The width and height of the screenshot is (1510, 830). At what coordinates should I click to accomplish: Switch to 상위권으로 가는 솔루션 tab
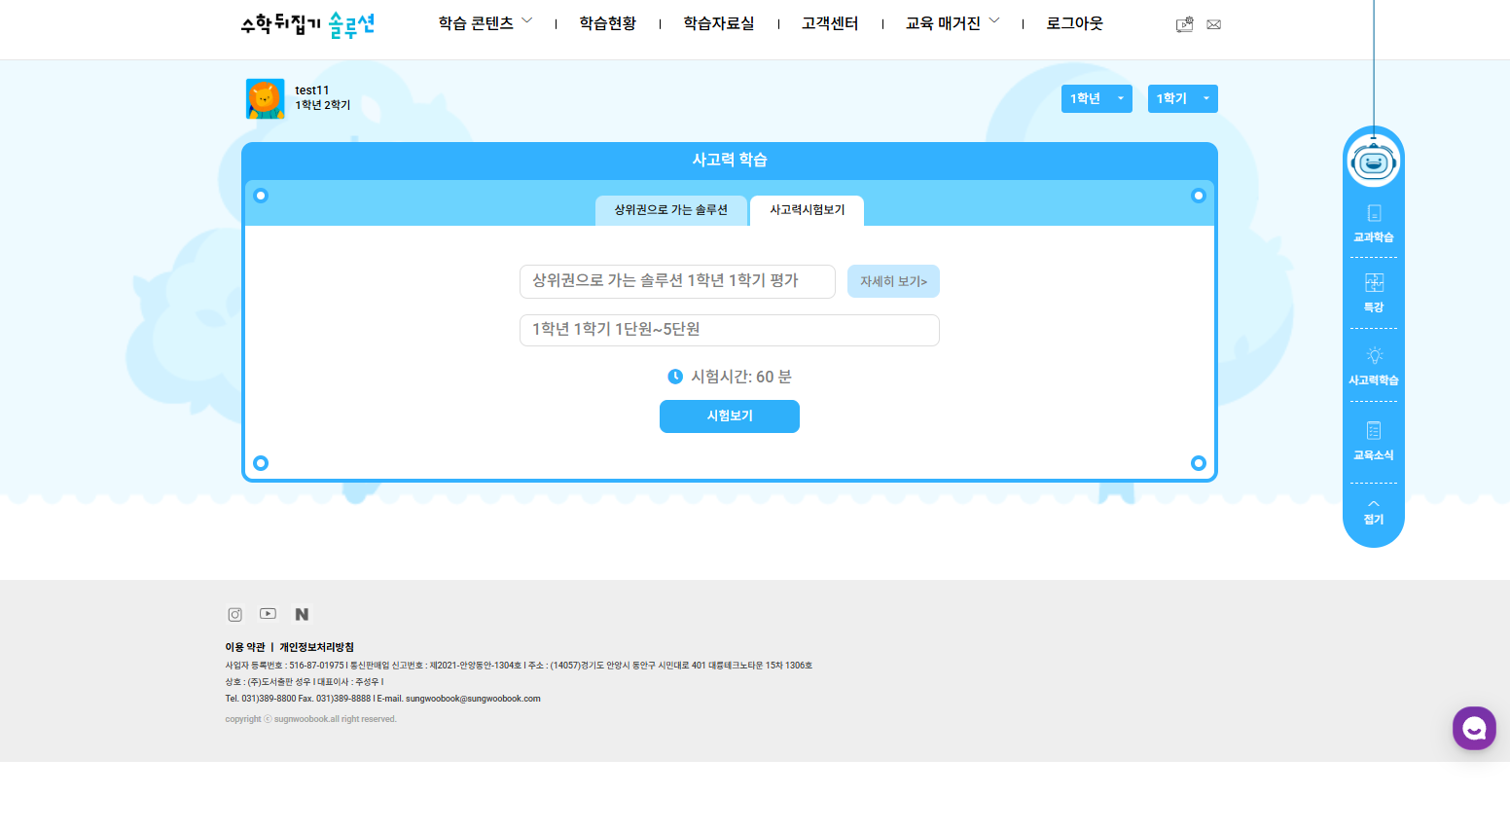pyautogui.click(x=670, y=210)
